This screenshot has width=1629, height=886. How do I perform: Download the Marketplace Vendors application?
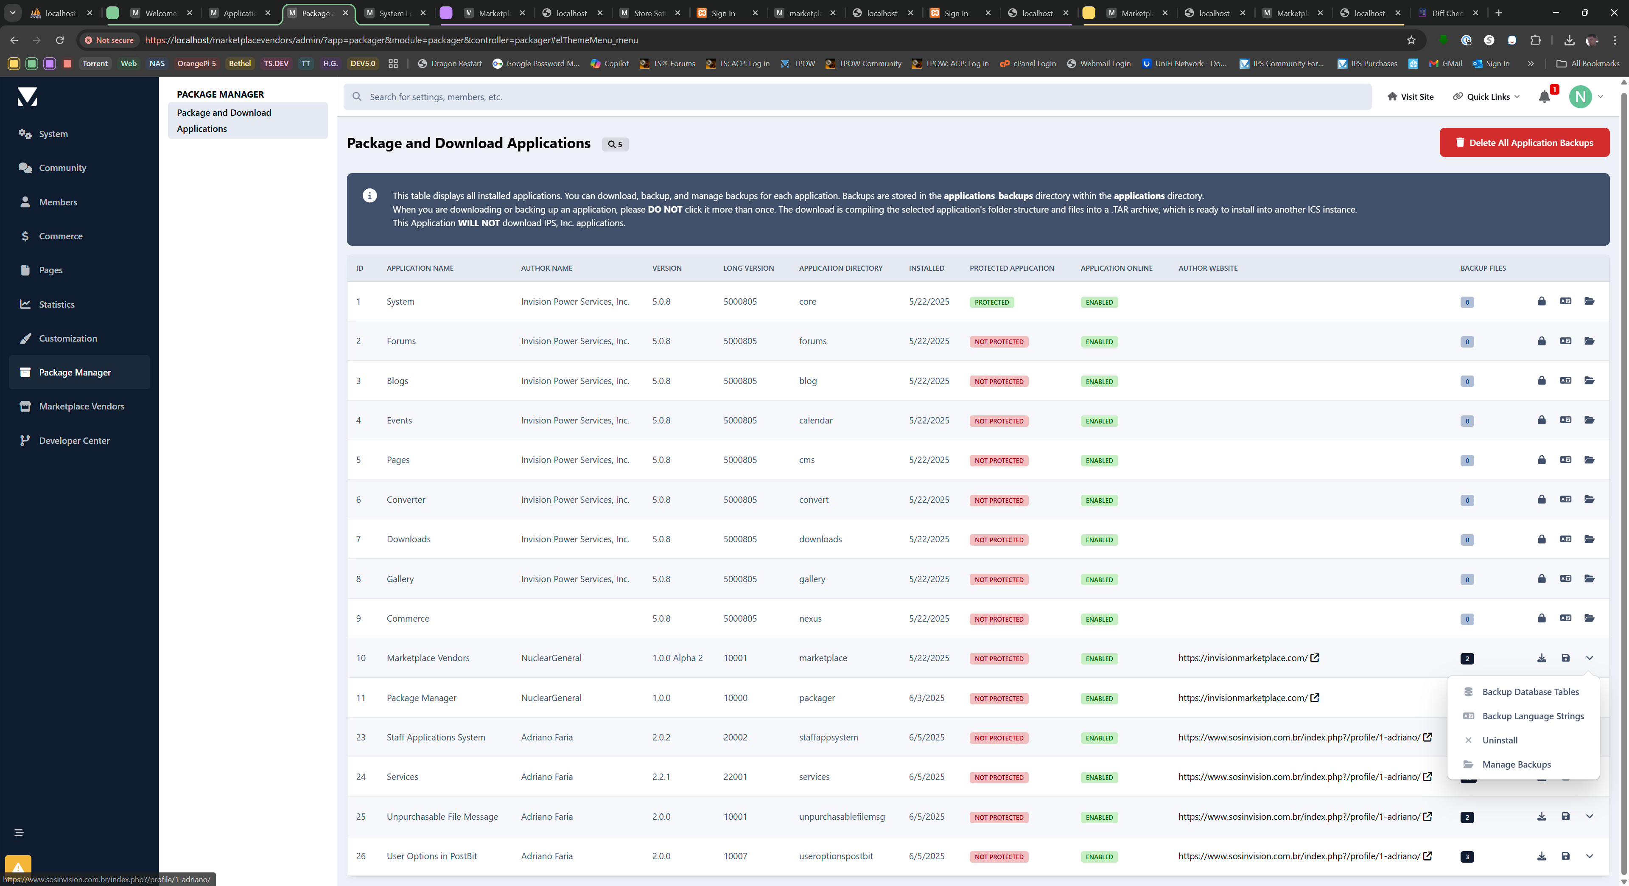click(x=1541, y=658)
